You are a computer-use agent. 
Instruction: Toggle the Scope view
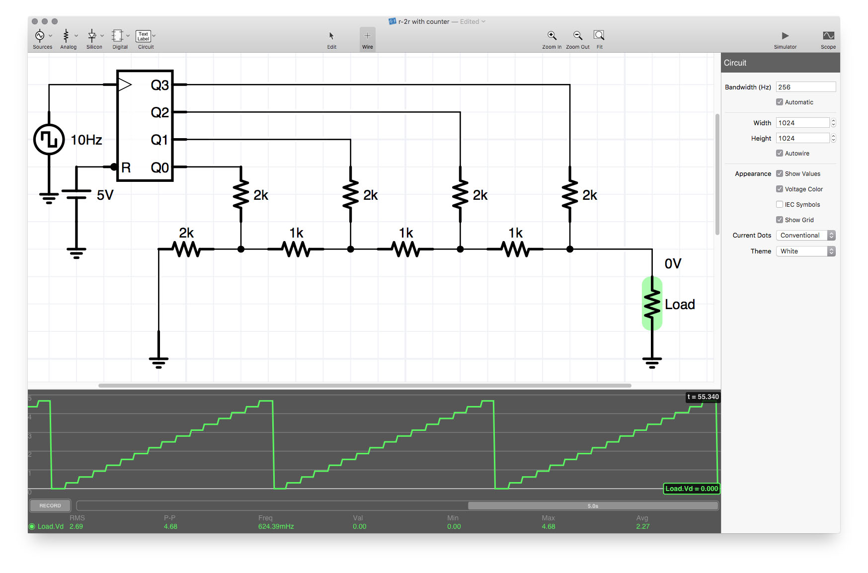point(828,39)
